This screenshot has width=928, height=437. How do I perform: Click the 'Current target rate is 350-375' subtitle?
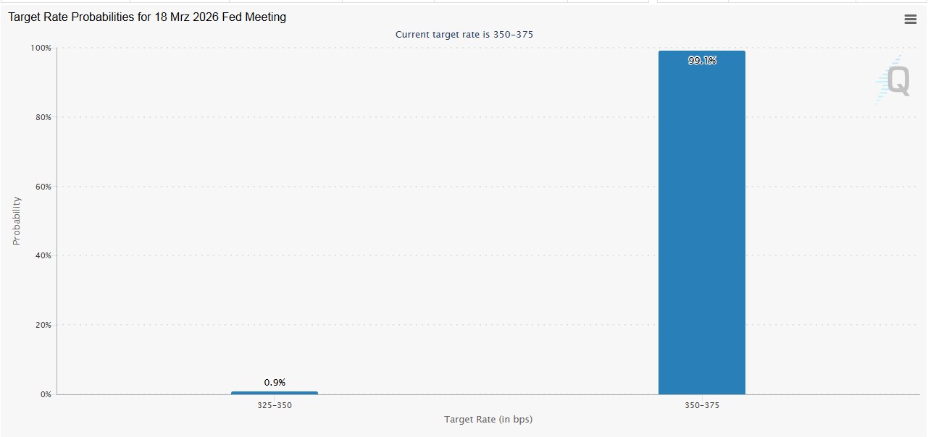tap(464, 35)
